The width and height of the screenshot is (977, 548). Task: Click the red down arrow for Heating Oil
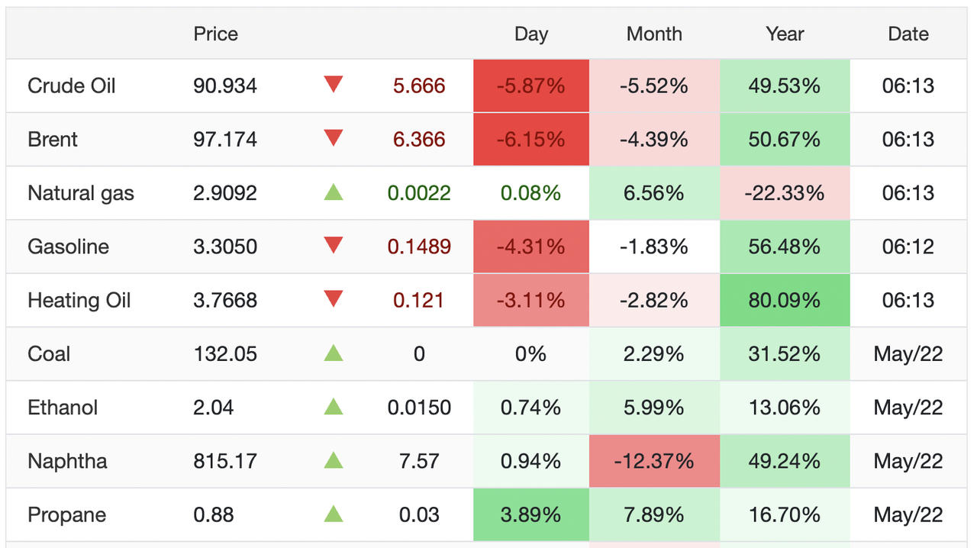click(x=334, y=299)
